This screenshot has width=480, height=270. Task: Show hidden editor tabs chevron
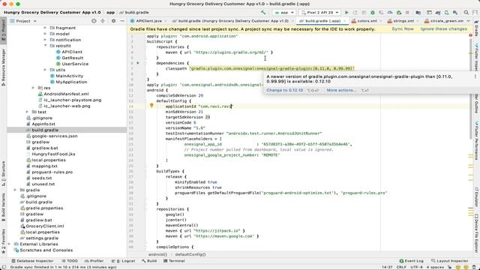coord(468,21)
